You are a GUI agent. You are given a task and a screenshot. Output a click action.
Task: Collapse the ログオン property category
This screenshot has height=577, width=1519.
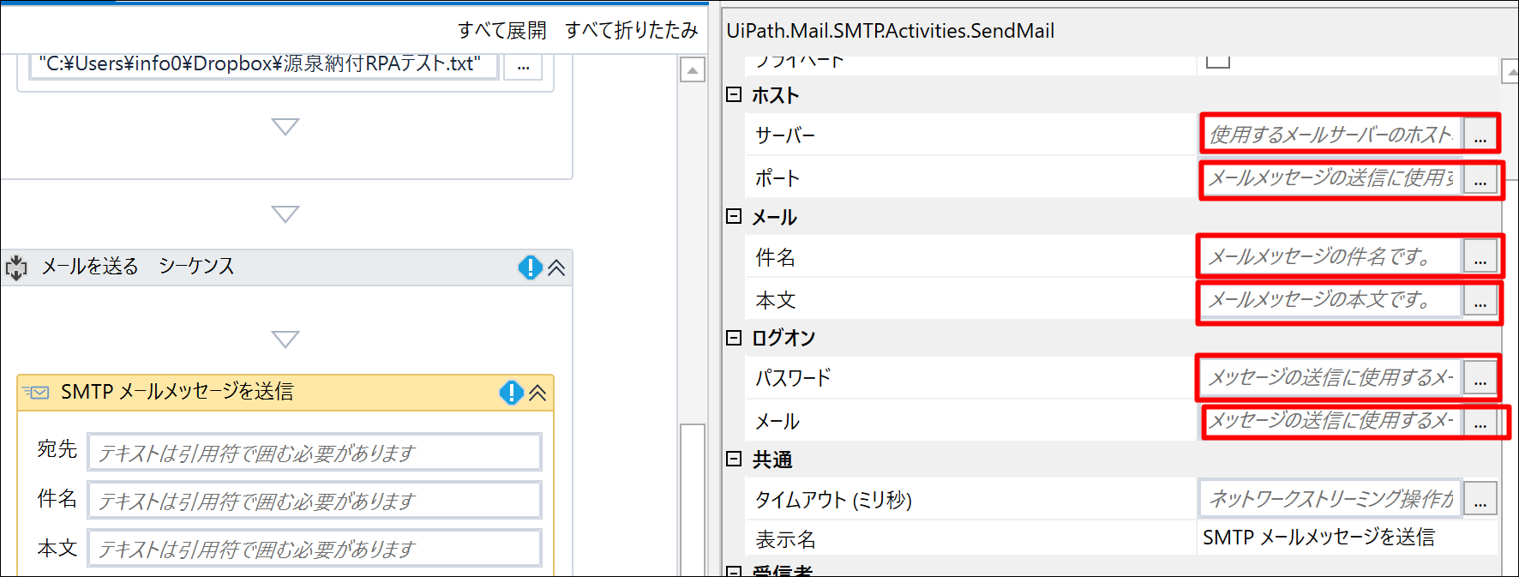coord(734,338)
